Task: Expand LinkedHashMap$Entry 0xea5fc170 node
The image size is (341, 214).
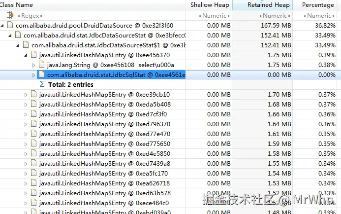Action: coord(26,174)
